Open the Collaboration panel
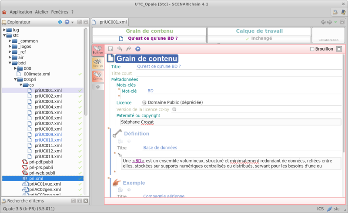Image resolution: width=348 pixels, height=213 pixels. (x=328, y=35)
